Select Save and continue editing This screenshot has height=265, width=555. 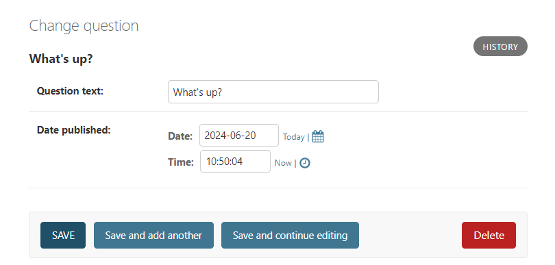(x=290, y=236)
